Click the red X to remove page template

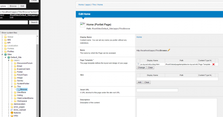(213, 64)
